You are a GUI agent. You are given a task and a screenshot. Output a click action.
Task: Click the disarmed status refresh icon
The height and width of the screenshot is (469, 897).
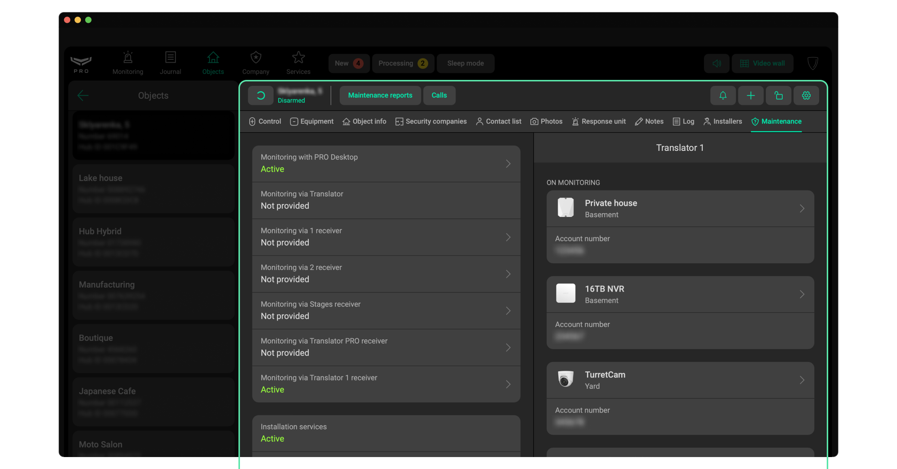[x=261, y=96]
